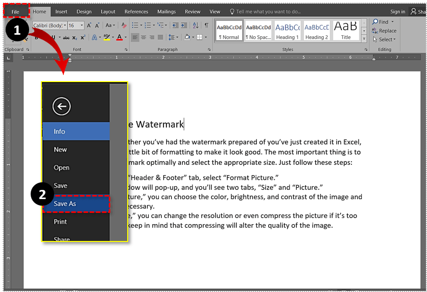Click the Subscript icon

pos(75,37)
